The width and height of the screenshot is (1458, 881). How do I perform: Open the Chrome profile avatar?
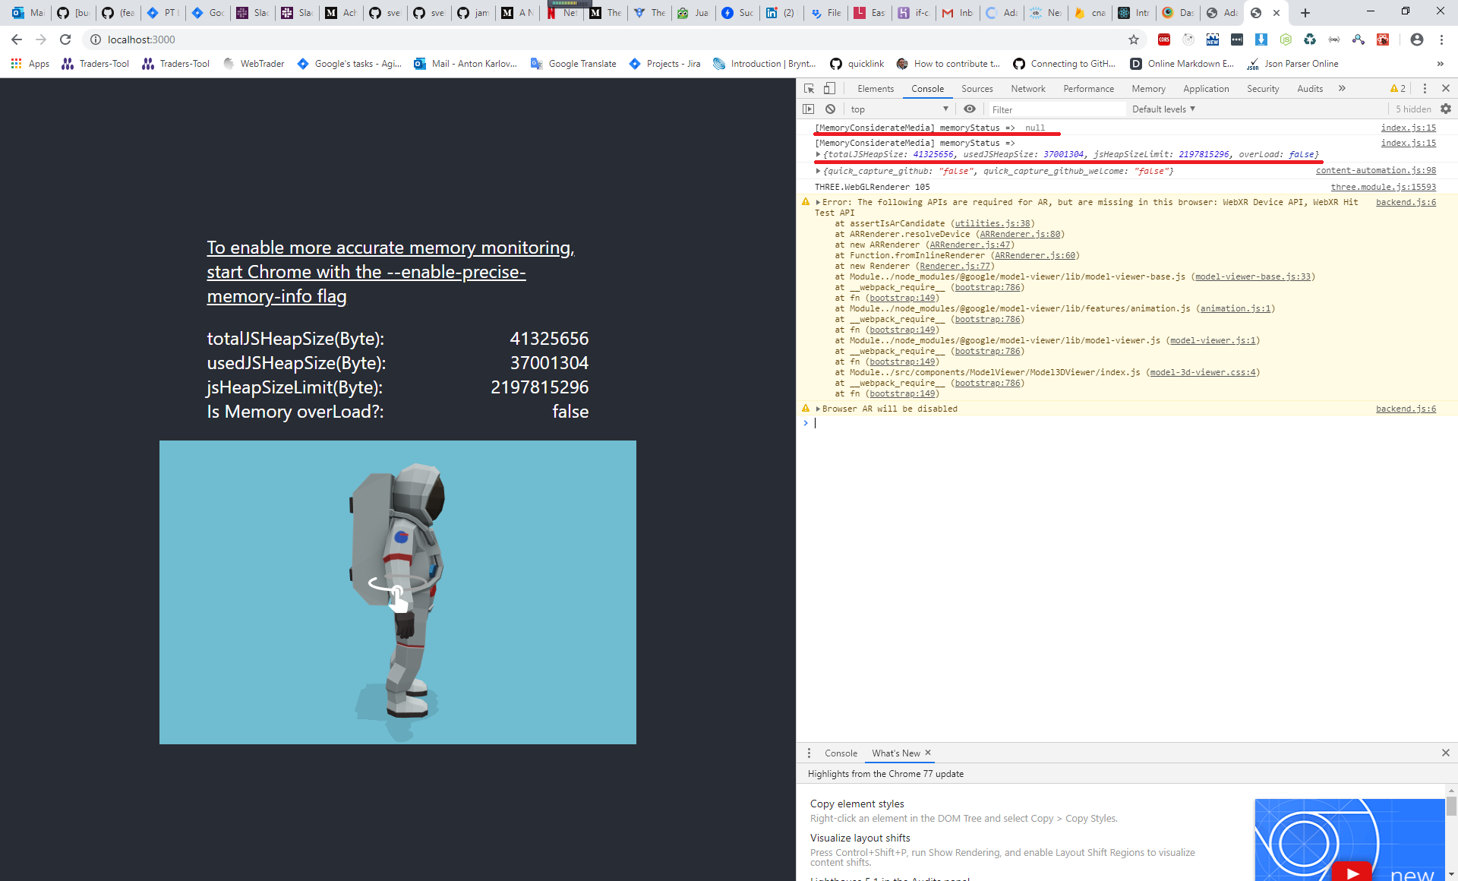[x=1417, y=39]
